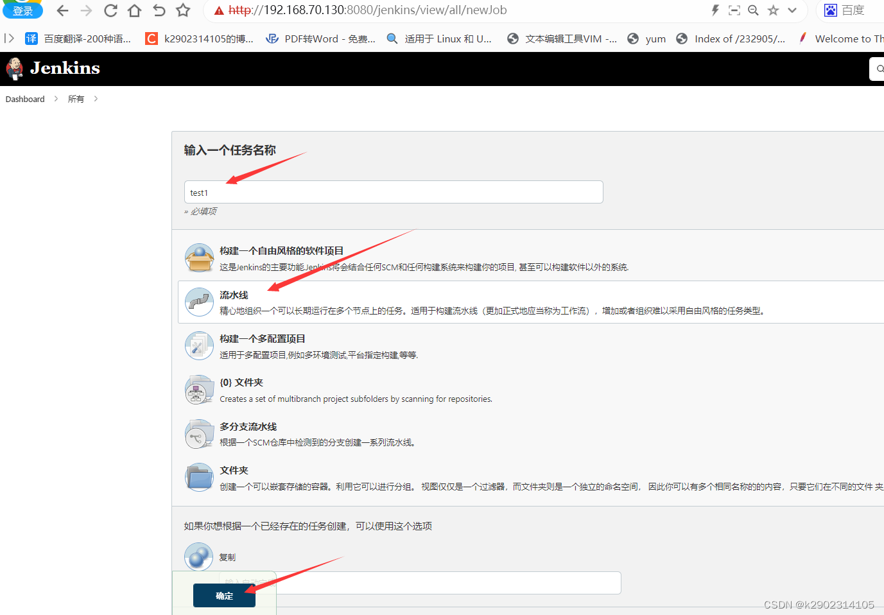Image resolution: width=884 pixels, height=615 pixels.
Task: Bookmark page with star icon left of address bar
Action: pyautogui.click(x=183, y=10)
